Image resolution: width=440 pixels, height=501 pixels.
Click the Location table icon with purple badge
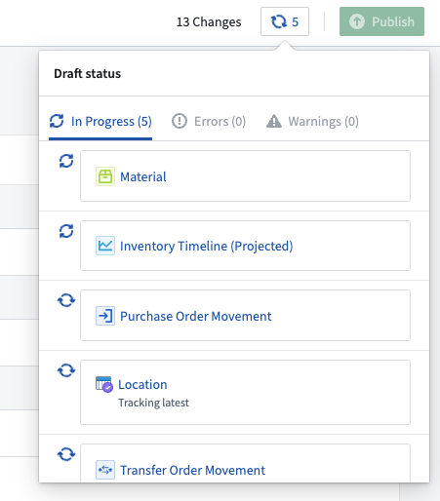104,384
